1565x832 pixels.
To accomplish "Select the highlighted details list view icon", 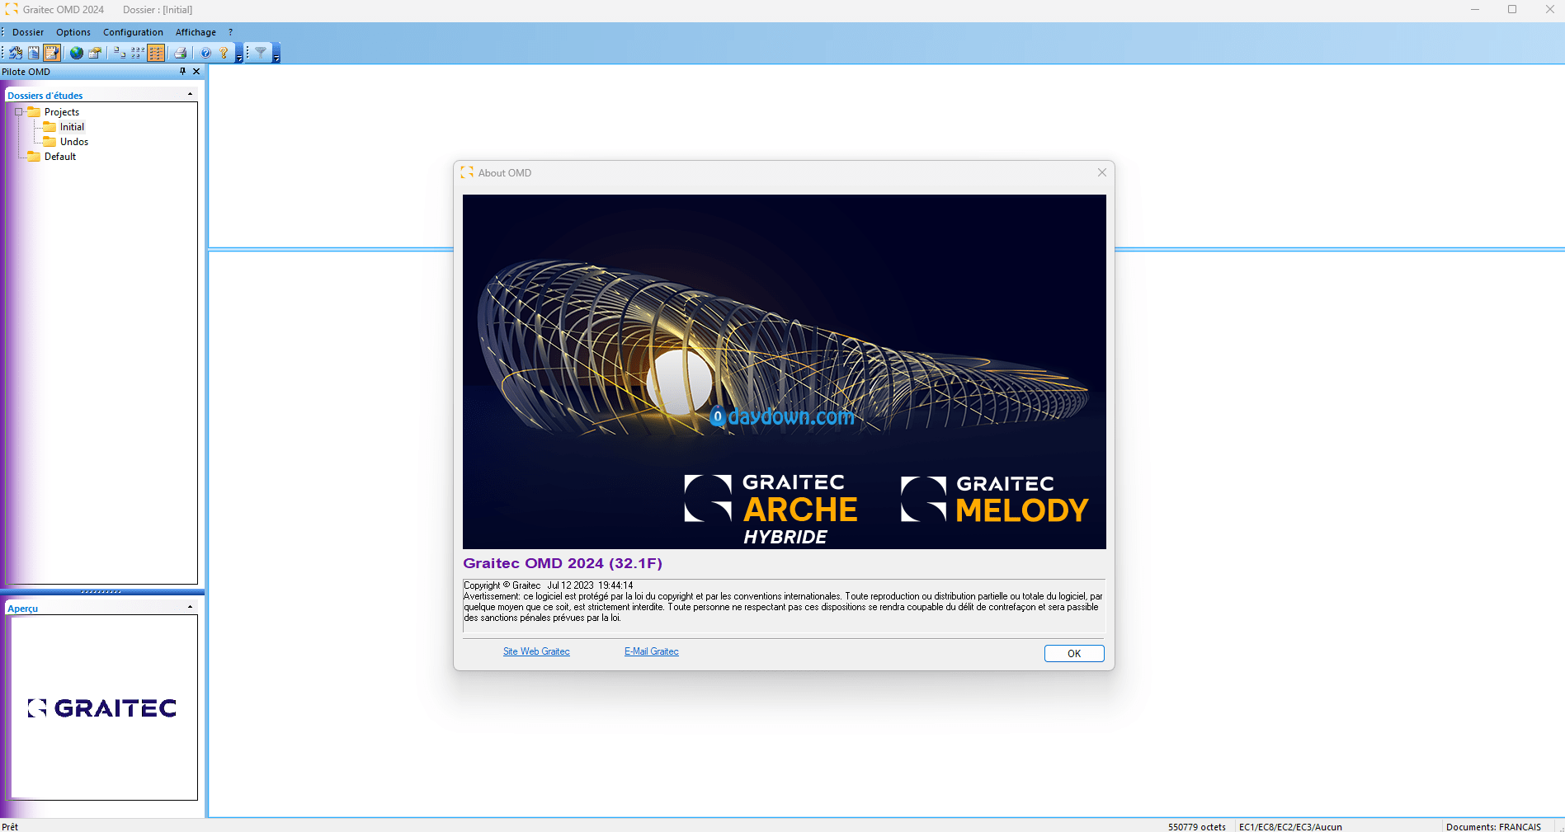I will tap(156, 53).
